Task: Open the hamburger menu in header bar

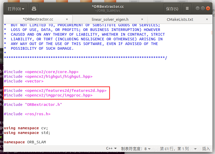Action: (187, 9)
